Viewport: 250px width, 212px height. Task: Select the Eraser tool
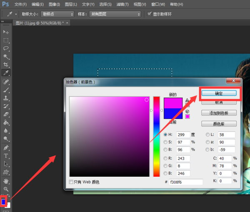tap(6, 114)
